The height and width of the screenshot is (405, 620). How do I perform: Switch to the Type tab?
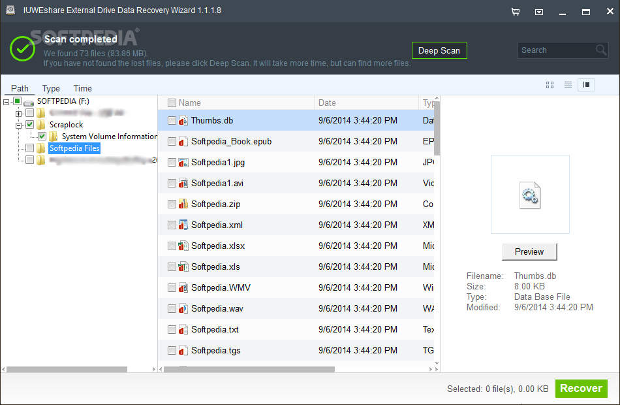(x=51, y=88)
